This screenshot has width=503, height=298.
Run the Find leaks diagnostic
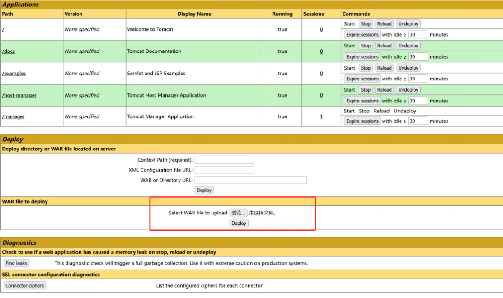coord(16,263)
